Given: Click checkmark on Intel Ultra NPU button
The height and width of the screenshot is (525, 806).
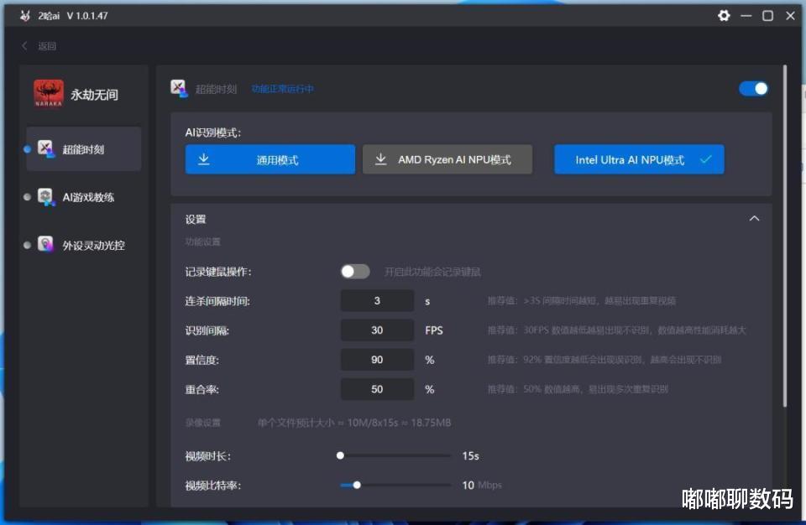Looking at the screenshot, I should point(706,159).
